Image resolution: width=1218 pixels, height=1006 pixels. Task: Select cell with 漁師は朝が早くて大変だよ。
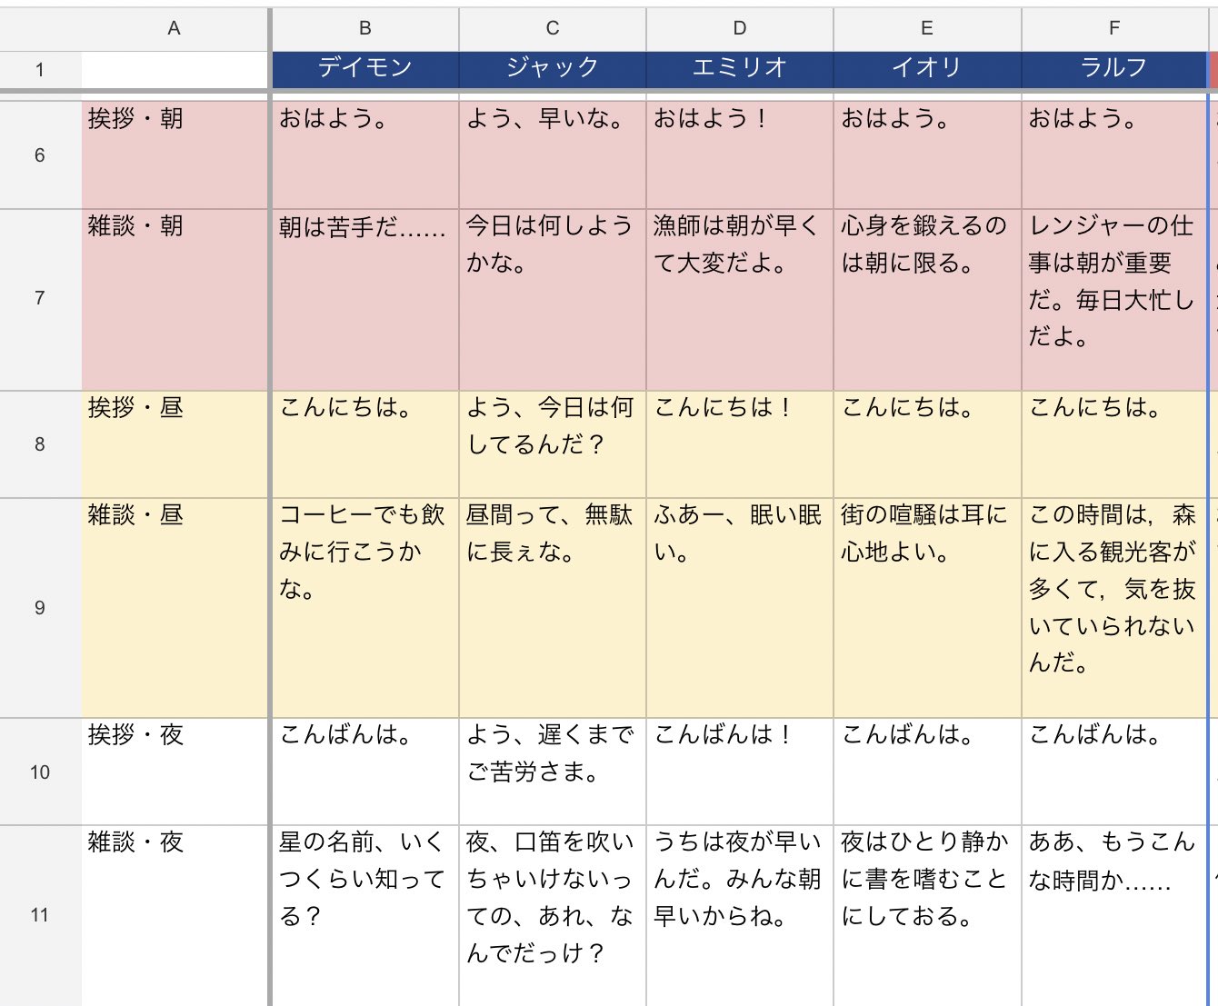click(740, 300)
